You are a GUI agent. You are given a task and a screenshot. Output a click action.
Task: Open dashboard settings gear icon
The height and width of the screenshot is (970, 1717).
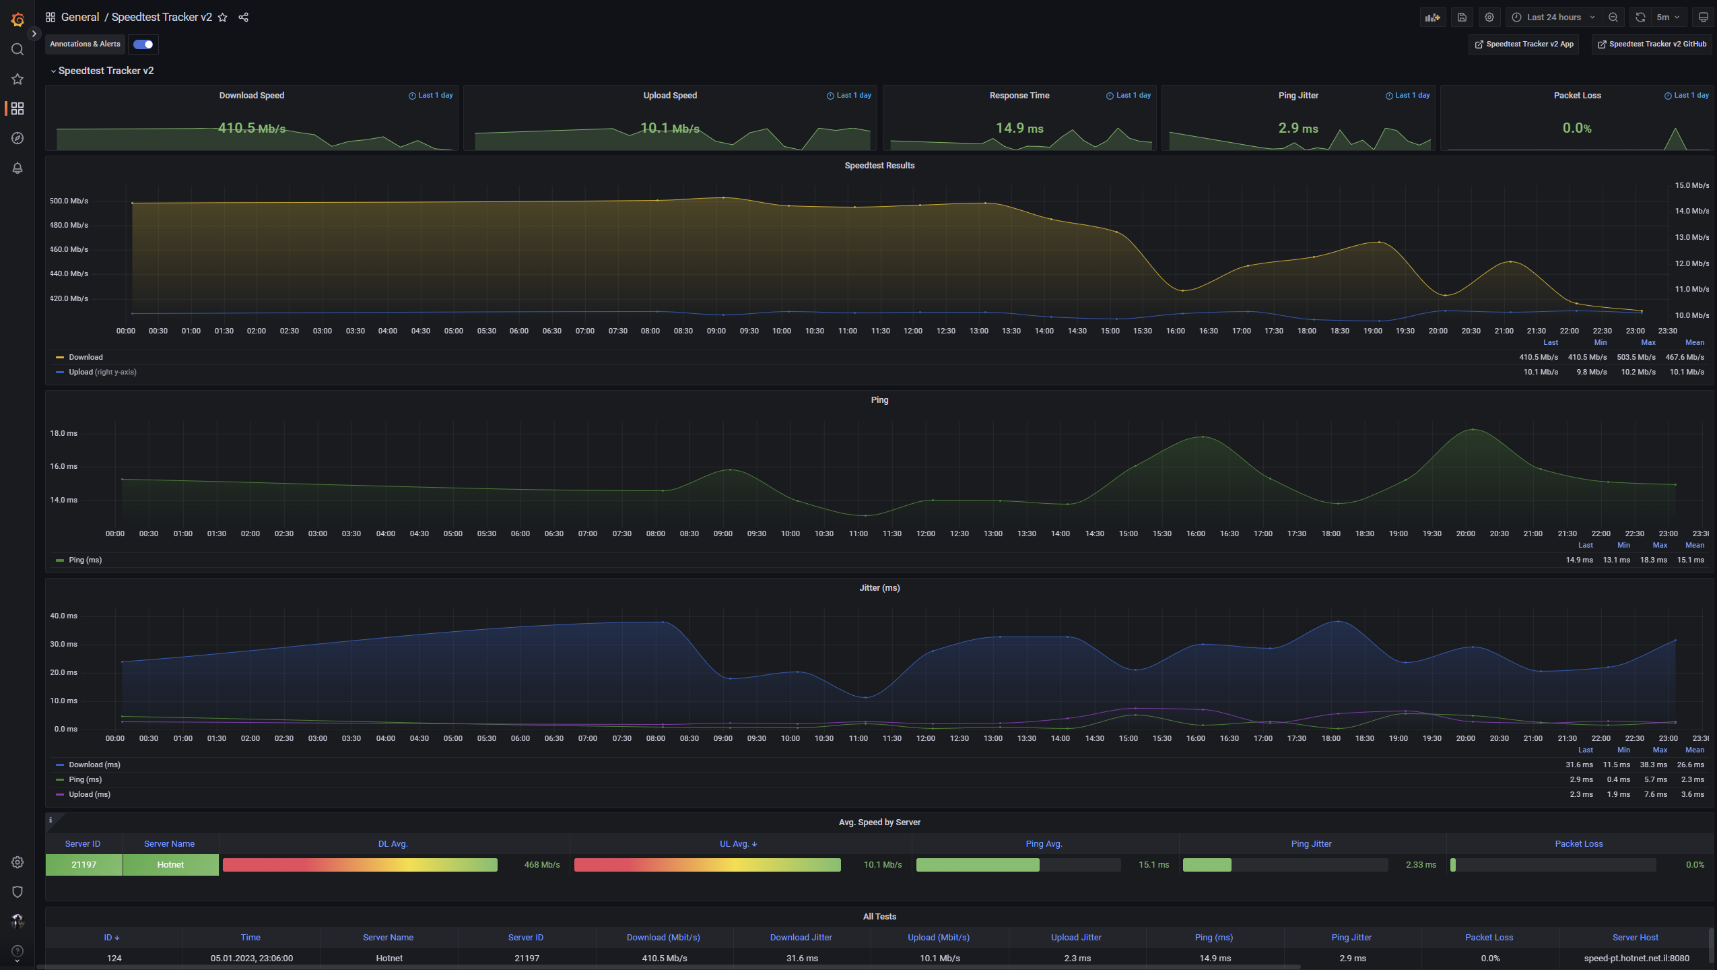pos(1489,18)
